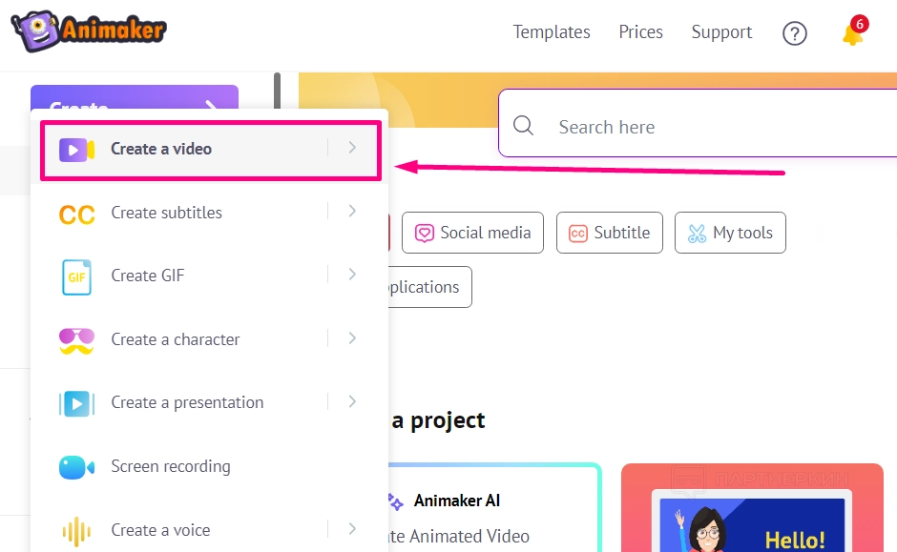Open the help question mark icon

coord(794,33)
